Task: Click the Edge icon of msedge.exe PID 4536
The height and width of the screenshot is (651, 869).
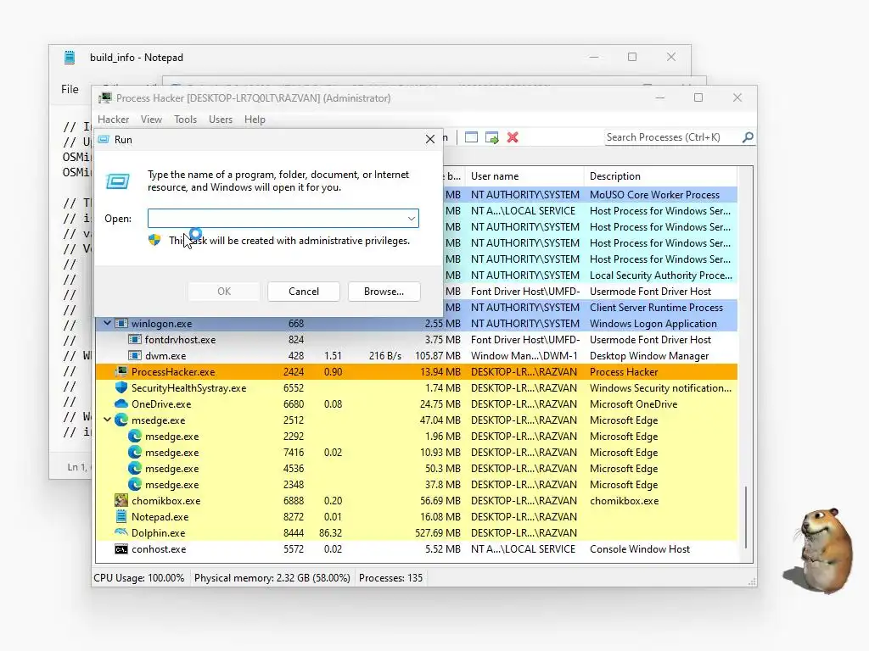Action: (x=135, y=468)
